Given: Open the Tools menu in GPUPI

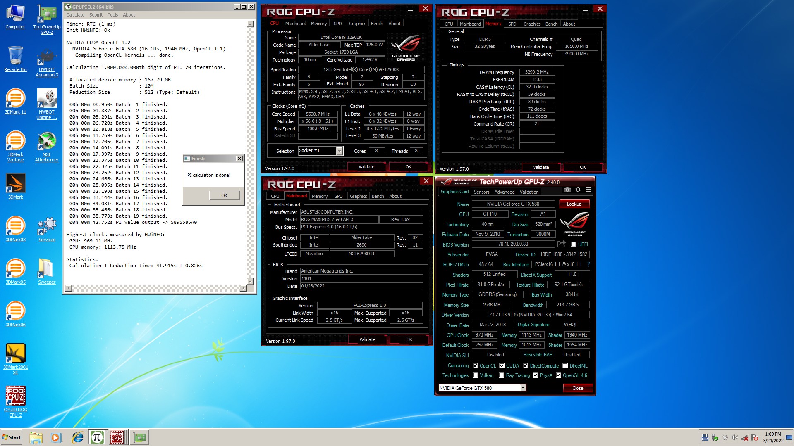Looking at the screenshot, I should (x=112, y=15).
